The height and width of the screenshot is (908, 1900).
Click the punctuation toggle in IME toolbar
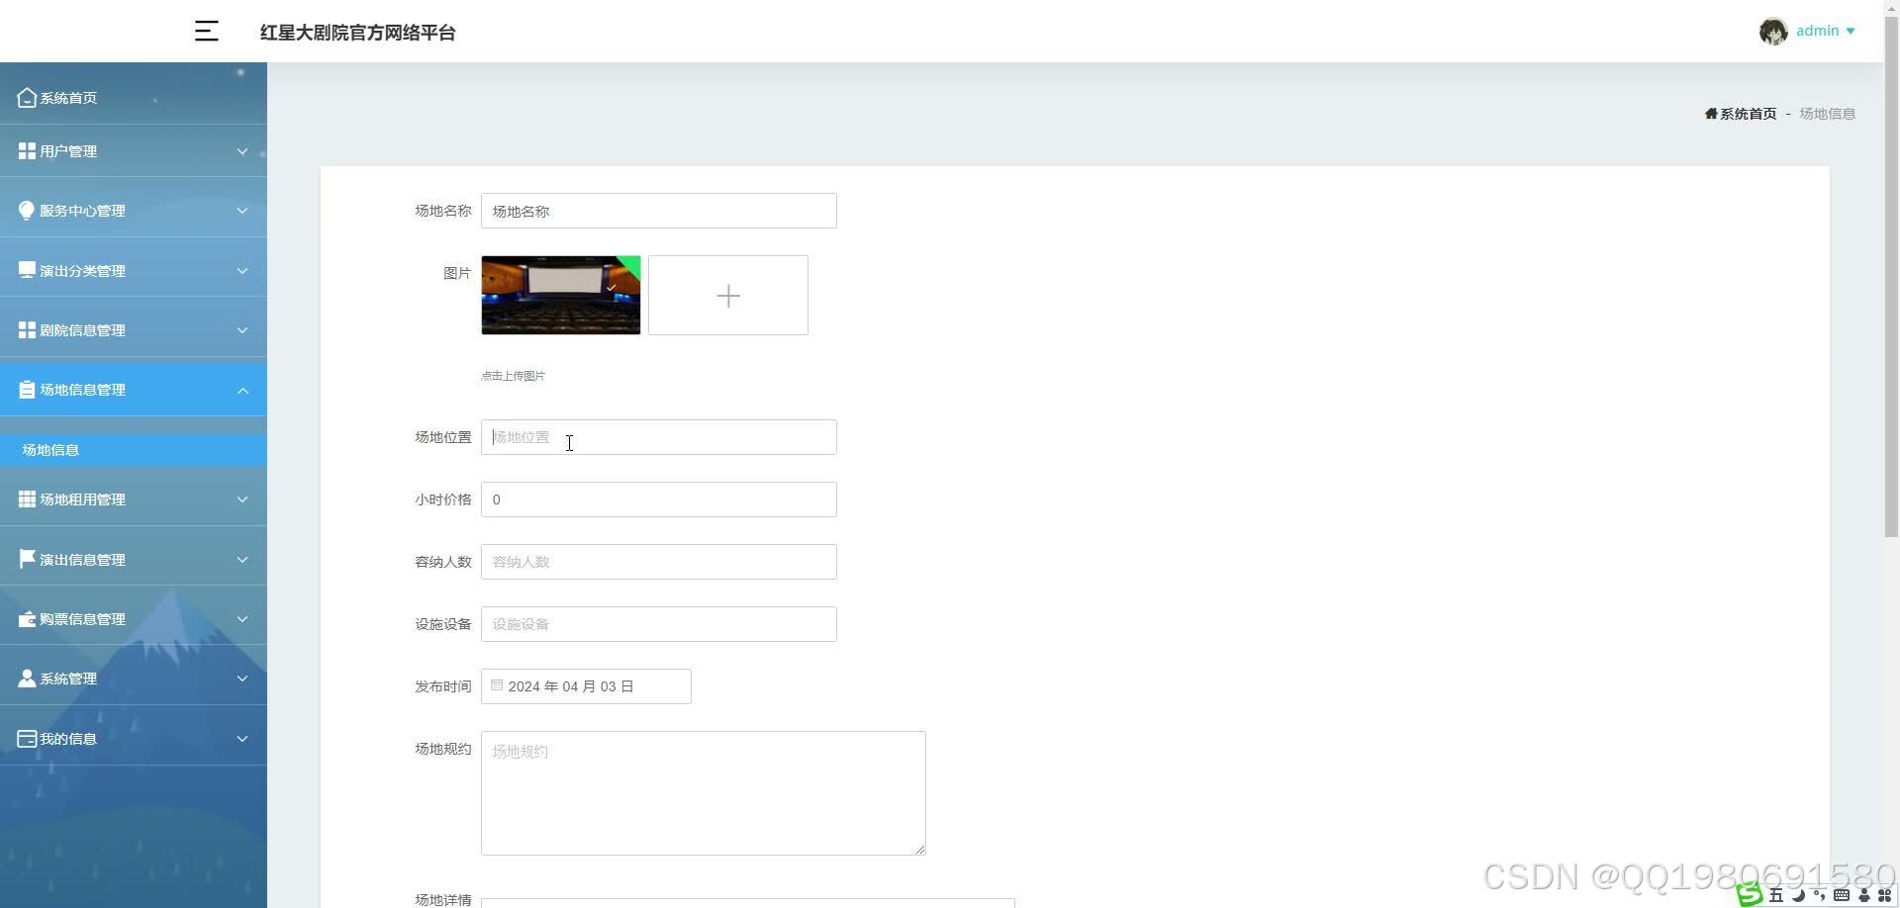click(x=1819, y=895)
